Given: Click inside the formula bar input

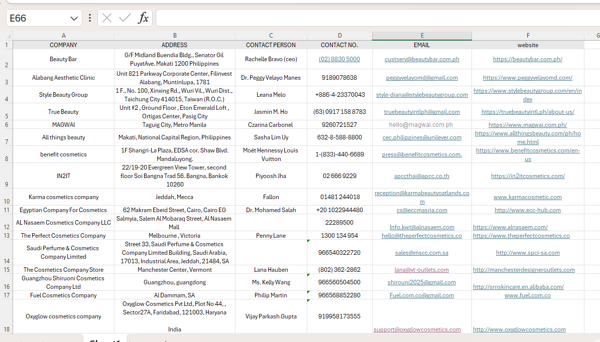Looking at the screenshot, I should point(378,18).
